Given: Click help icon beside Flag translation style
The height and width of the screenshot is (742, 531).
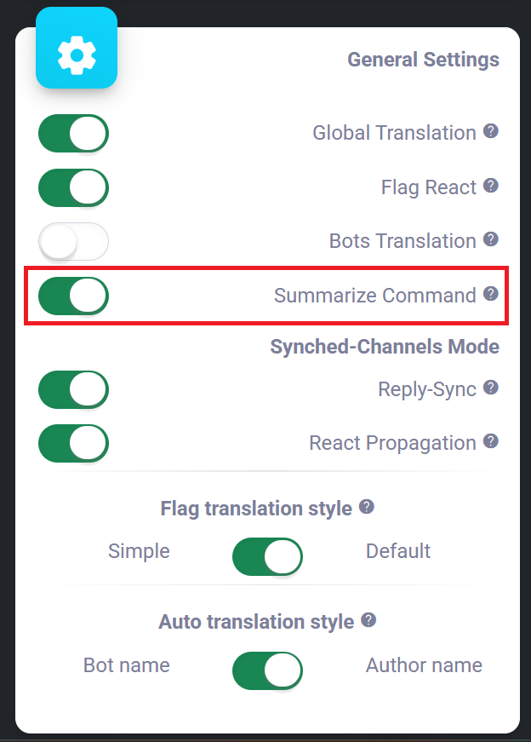Looking at the screenshot, I should point(366,507).
